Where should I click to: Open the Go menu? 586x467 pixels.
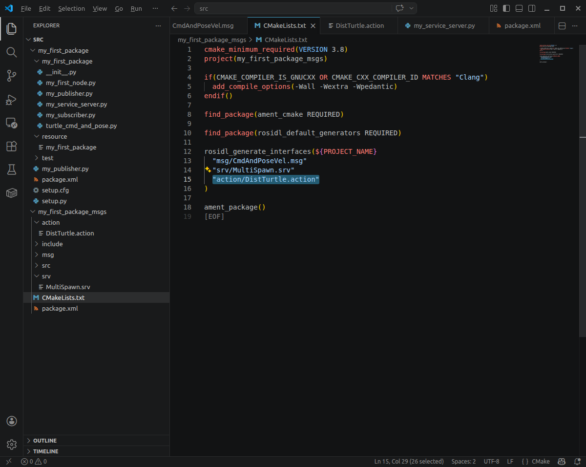(x=119, y=8)
